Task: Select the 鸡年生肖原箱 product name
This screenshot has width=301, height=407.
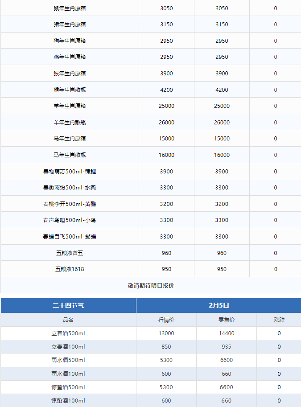Action: pyautogui.click(x=70, y=57)
